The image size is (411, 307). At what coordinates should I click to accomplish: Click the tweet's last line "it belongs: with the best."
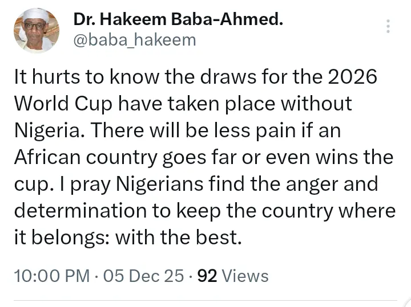[128, 237]
